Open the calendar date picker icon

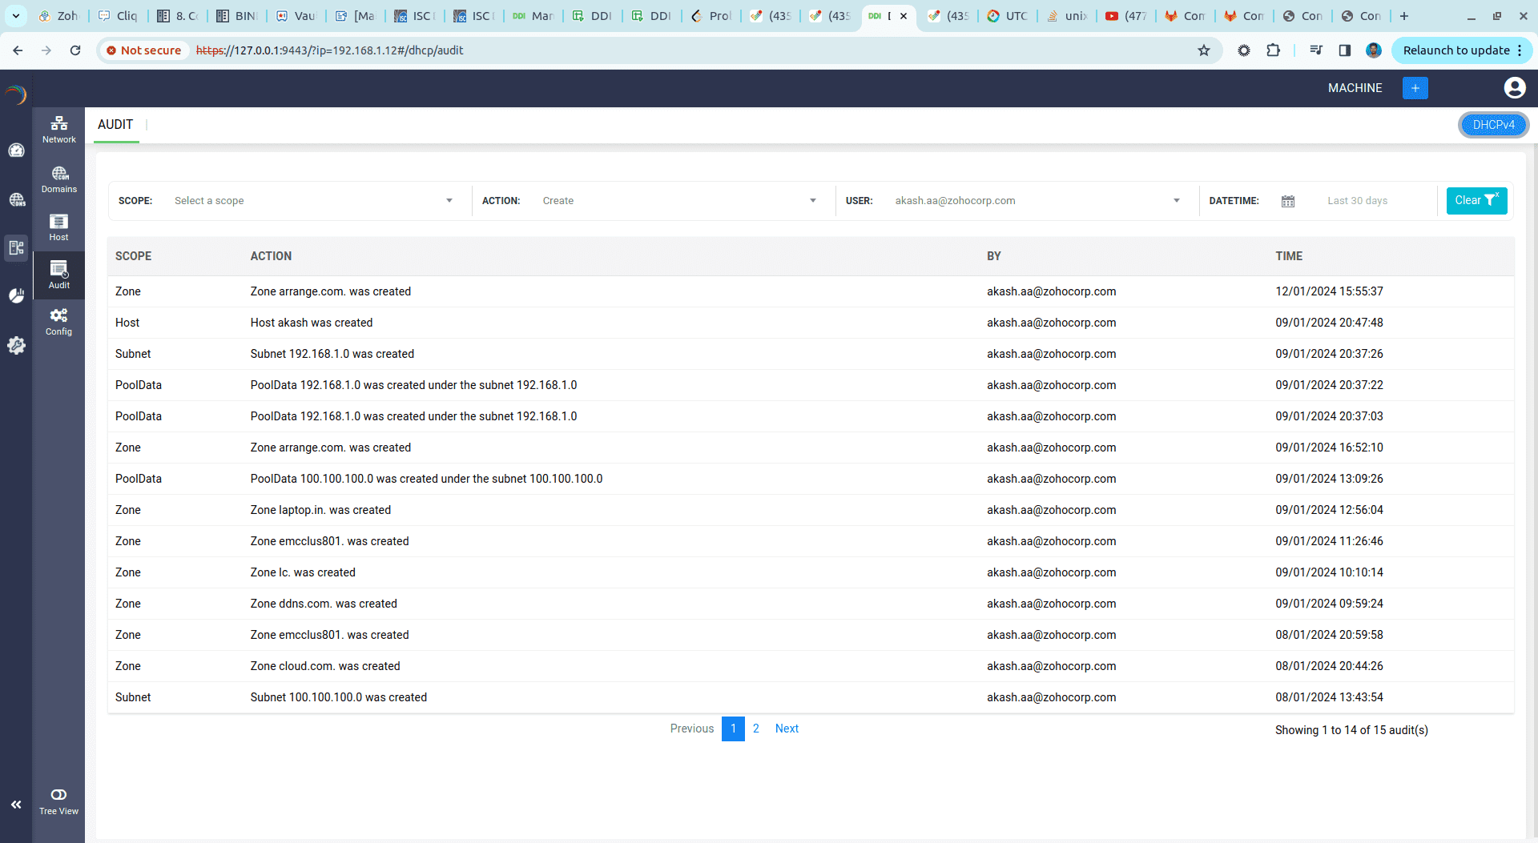(x=1287, y=201)
